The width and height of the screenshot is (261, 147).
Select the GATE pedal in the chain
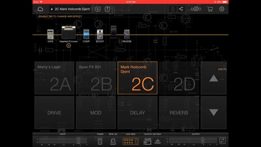pyautogui.click(x=51, y=34)
